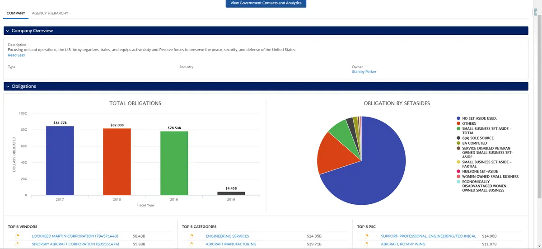Image resolution: width=542 pixels, height=249 pixels.
Task: Toggle the No Set Aside Used legend item
Action: click(477, 118)
